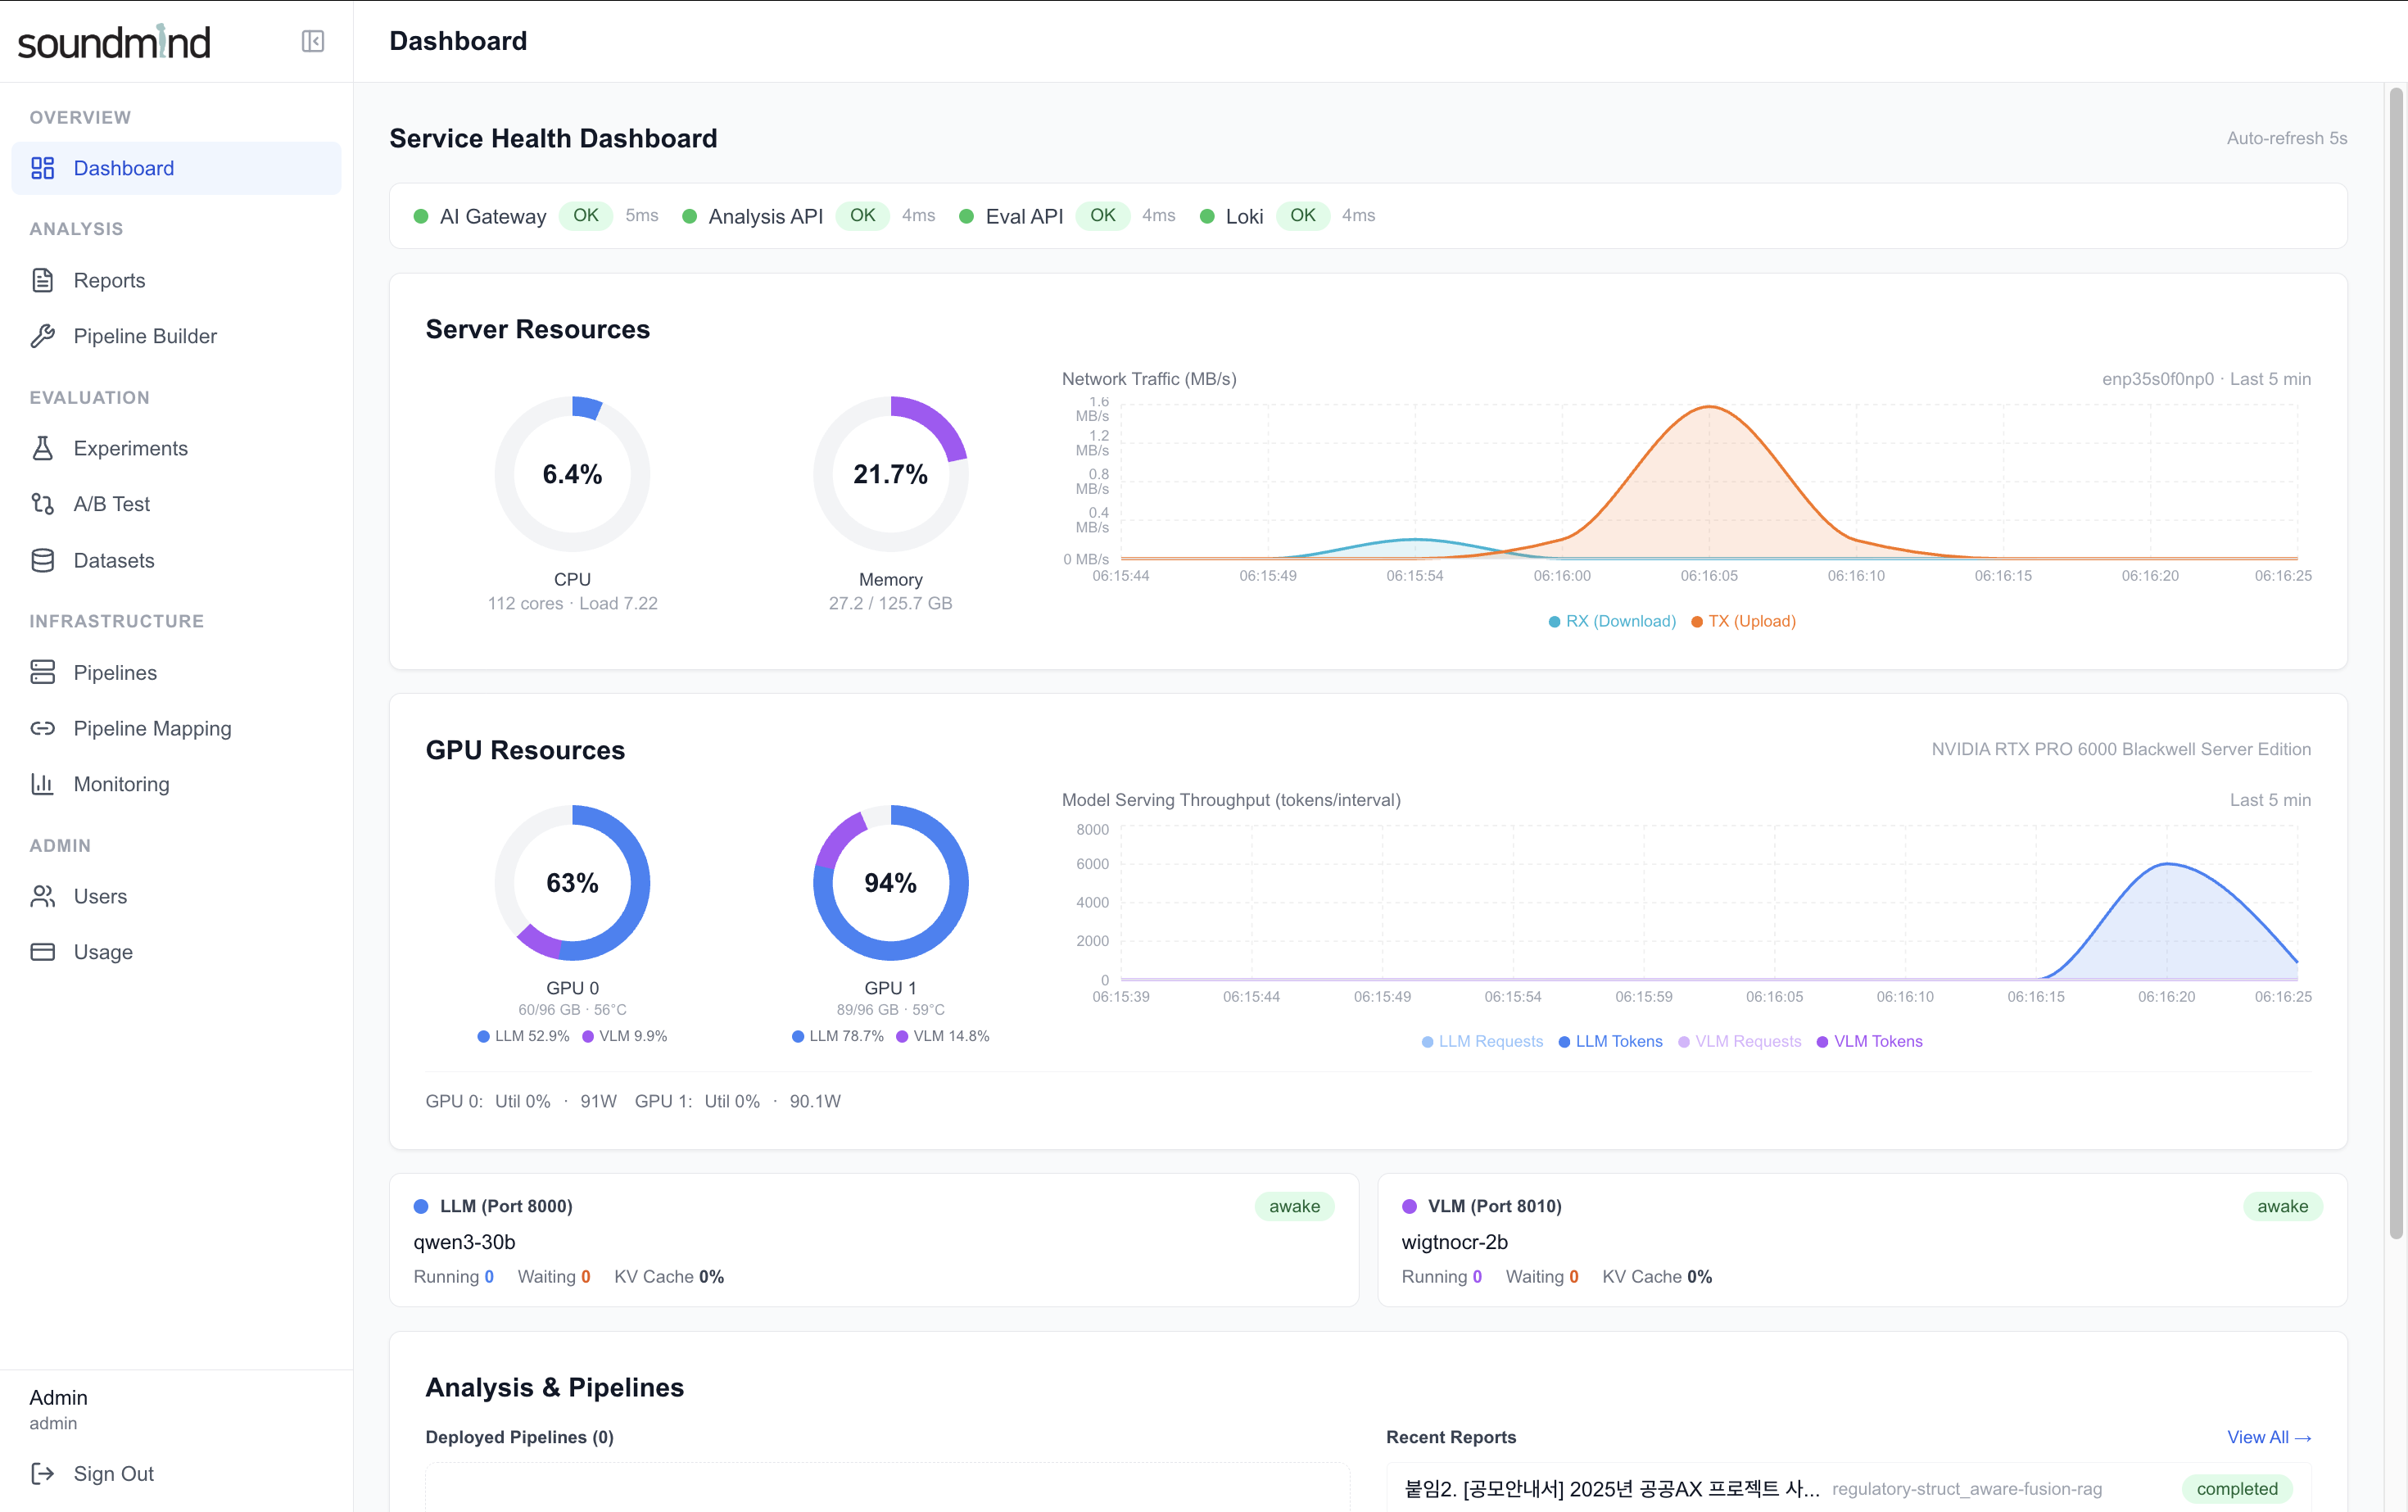2408x1512 pixels.
Task: Click the GPU 0 LLM 52.9% legend
Action: (x=523, y=1036)
